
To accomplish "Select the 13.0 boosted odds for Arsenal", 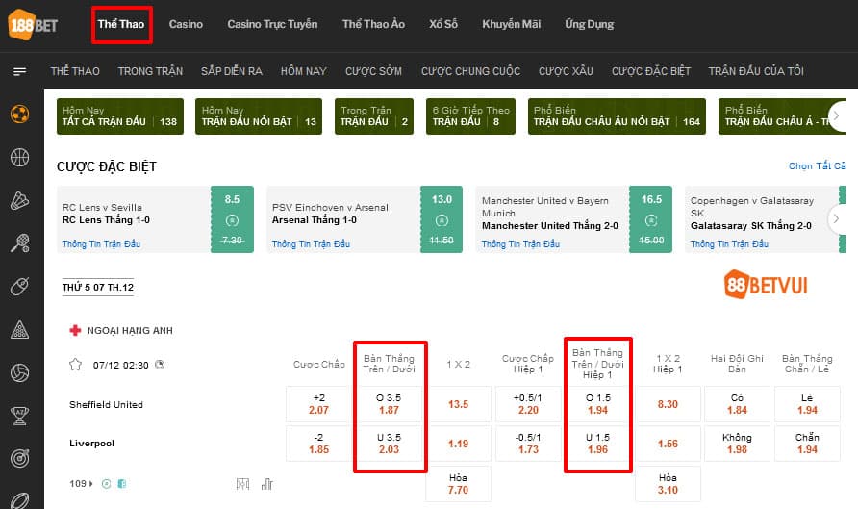I will (442, 219).
